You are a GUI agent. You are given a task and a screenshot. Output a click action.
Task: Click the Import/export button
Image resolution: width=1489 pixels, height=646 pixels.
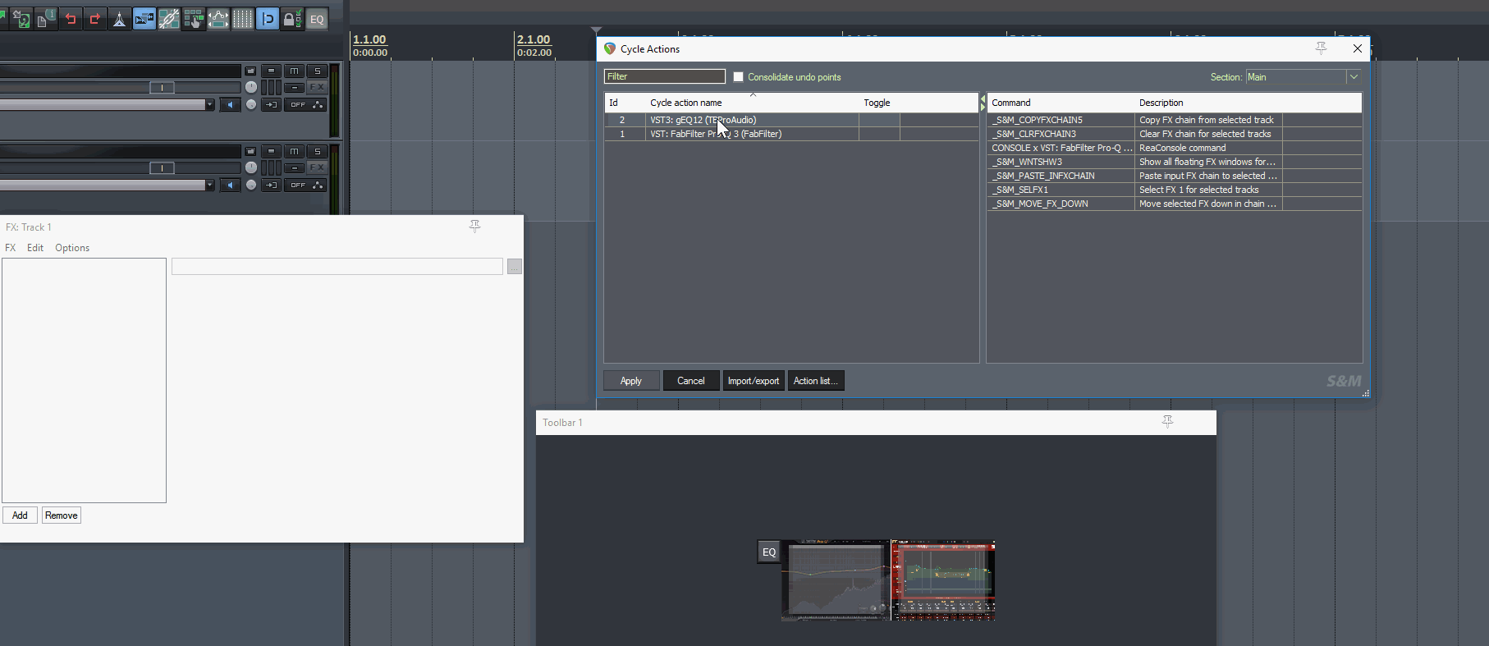[x=753, y=381]
